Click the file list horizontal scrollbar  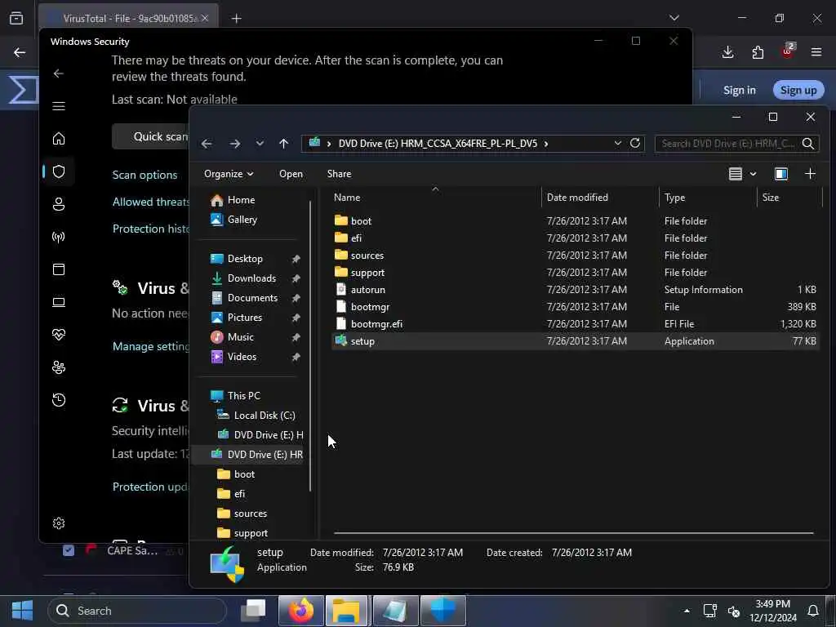point(574,532)
